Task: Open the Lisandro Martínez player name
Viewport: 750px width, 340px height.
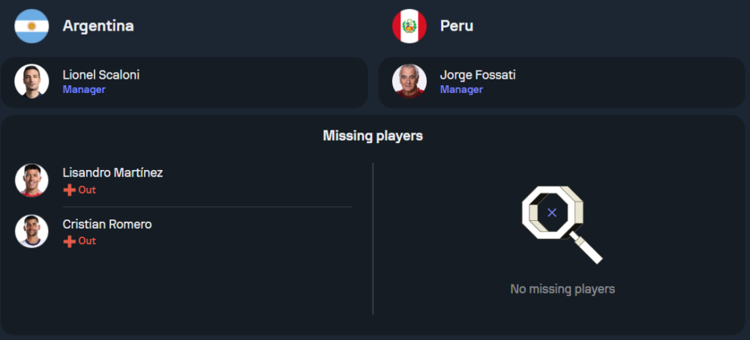Action: pyautogui.click(x=112, y=173)
